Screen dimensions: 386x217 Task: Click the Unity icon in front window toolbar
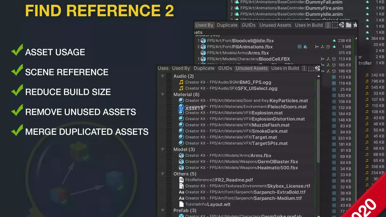[x=318, y=68]
